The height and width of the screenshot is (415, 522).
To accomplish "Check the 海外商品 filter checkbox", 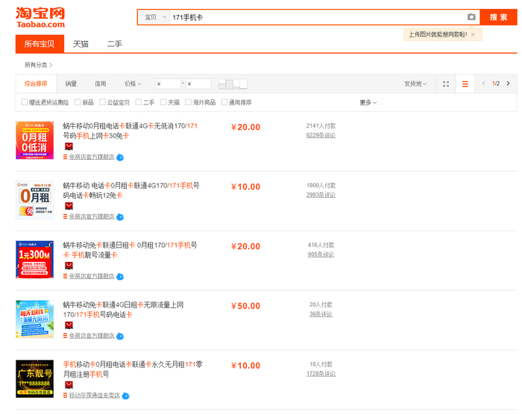I will pyautogui.click(x=189, y=102).
